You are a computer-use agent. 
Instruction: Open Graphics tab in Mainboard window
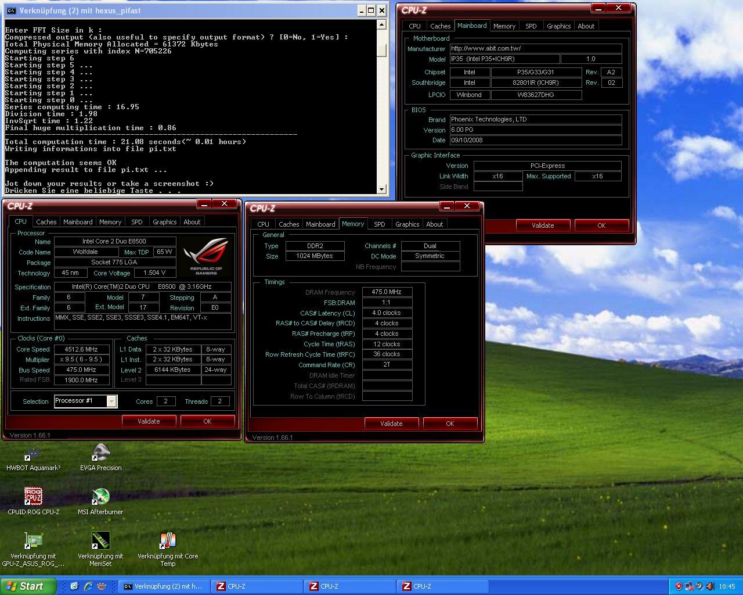(x=559, y=26)
